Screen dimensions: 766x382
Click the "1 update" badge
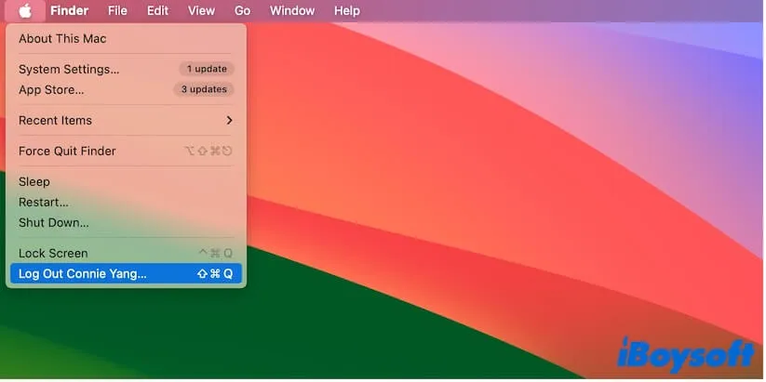(207, 70)
